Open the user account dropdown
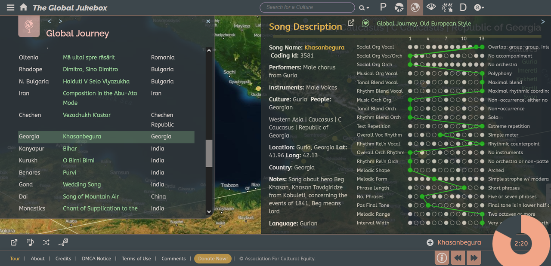The height and width of the screenshot is (266, 551). (479, 8)
